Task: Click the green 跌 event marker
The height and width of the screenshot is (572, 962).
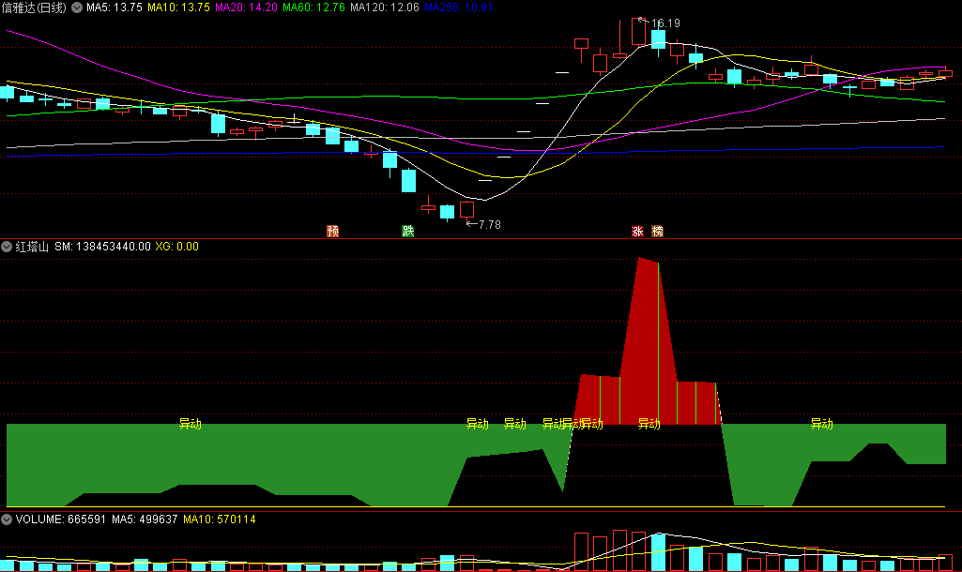Action: coord(408,231)
